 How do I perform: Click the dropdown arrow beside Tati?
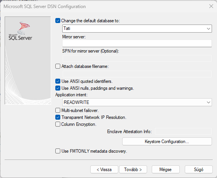[209, 29]
